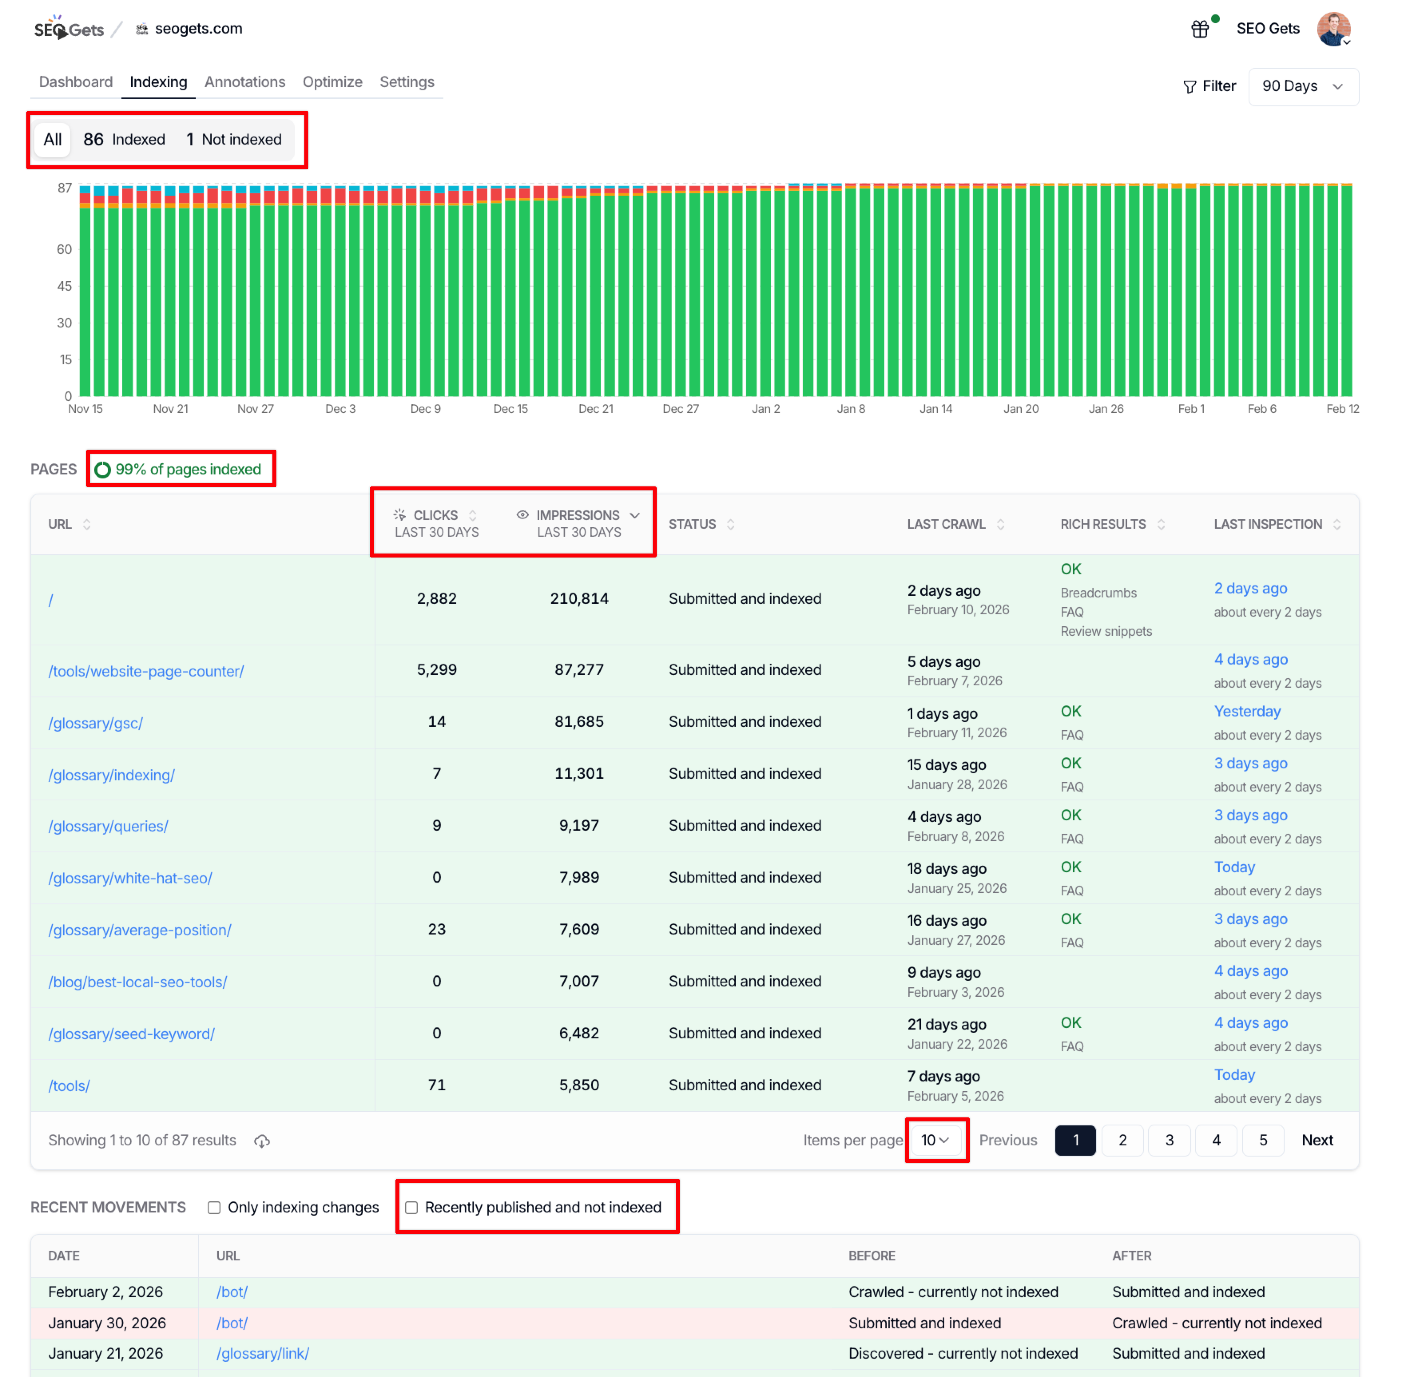The height and width of the screenshot is (1377, 1406).
Task: Click the Filter funnel icon
Action: 1190,86
